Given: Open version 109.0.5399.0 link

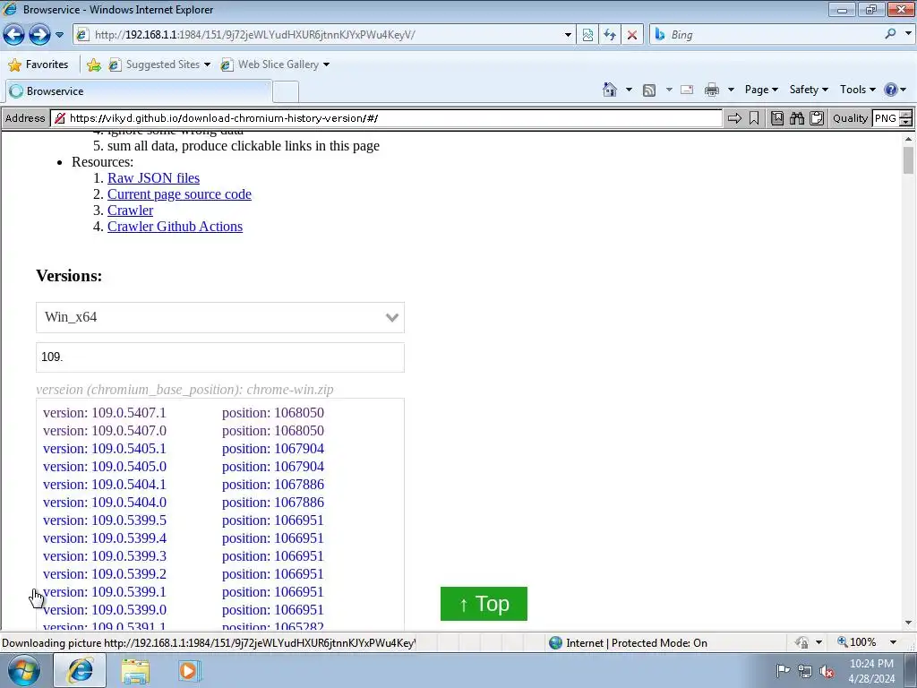Looking at the screenshot, I should pyautogui.click(x=105, y=609).
